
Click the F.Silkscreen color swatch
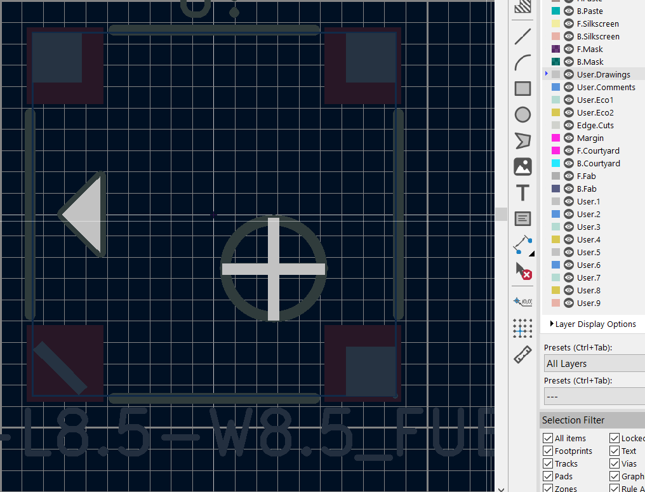coord(555,24)
